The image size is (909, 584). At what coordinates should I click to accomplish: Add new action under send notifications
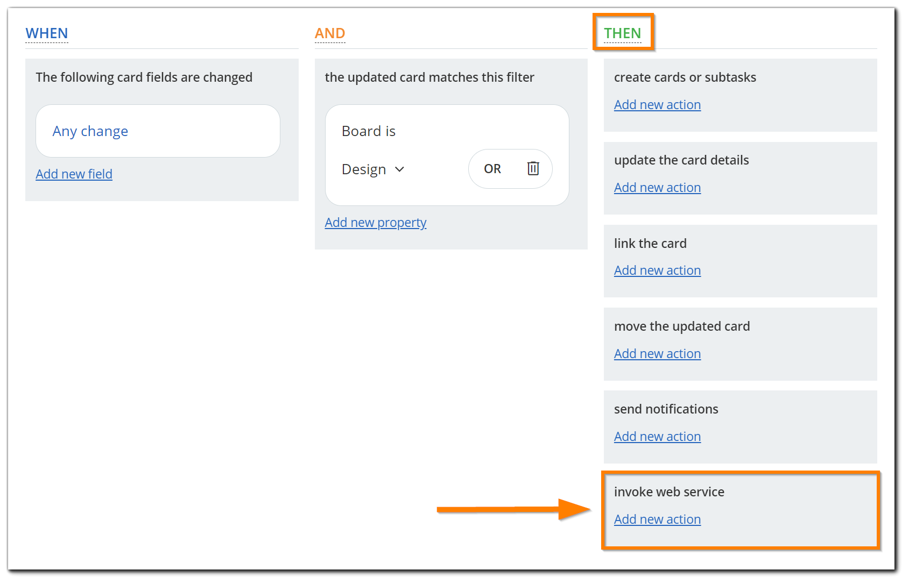[657, 436]
